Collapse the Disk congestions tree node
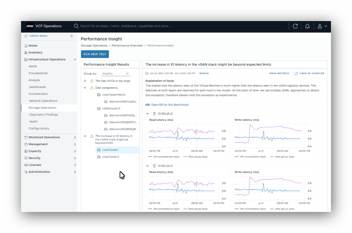Screen dimensions: 352x233 [85, 88]
